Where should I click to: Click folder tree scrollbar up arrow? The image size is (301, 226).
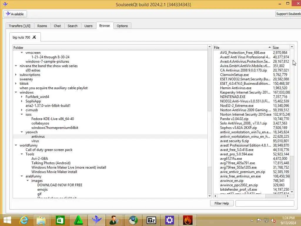(210, 47)
